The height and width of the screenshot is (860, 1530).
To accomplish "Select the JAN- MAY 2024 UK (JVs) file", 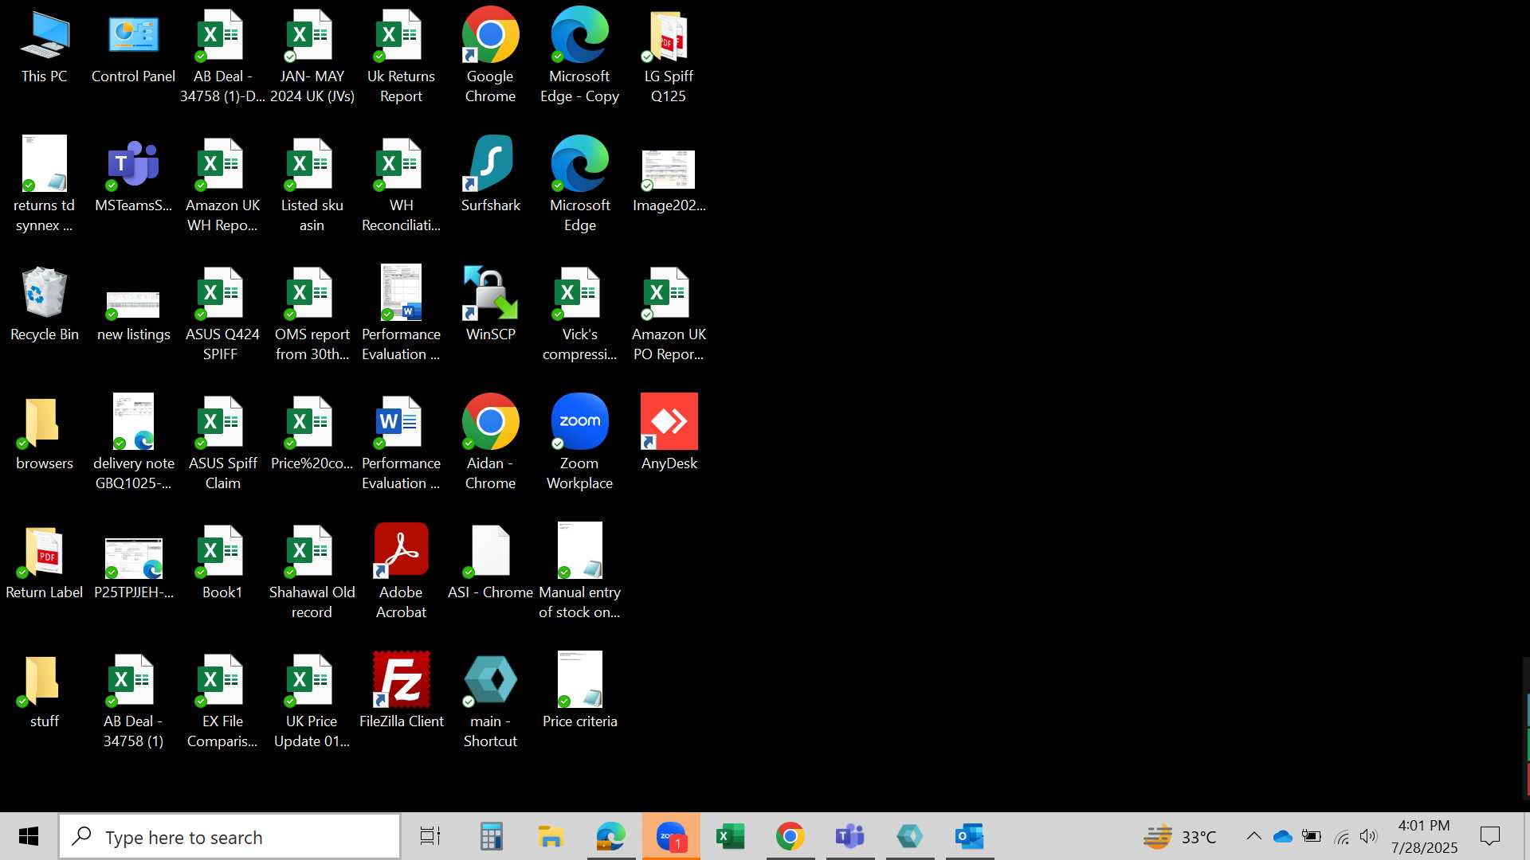I will [312, 56].
